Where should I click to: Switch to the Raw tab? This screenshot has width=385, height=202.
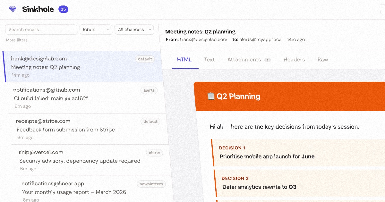click(323, 60)
